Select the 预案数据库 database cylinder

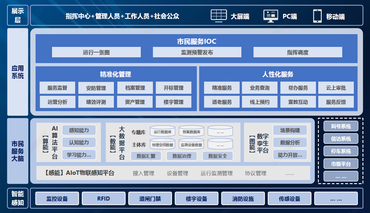pyautogui.click(x=191, y=132)
